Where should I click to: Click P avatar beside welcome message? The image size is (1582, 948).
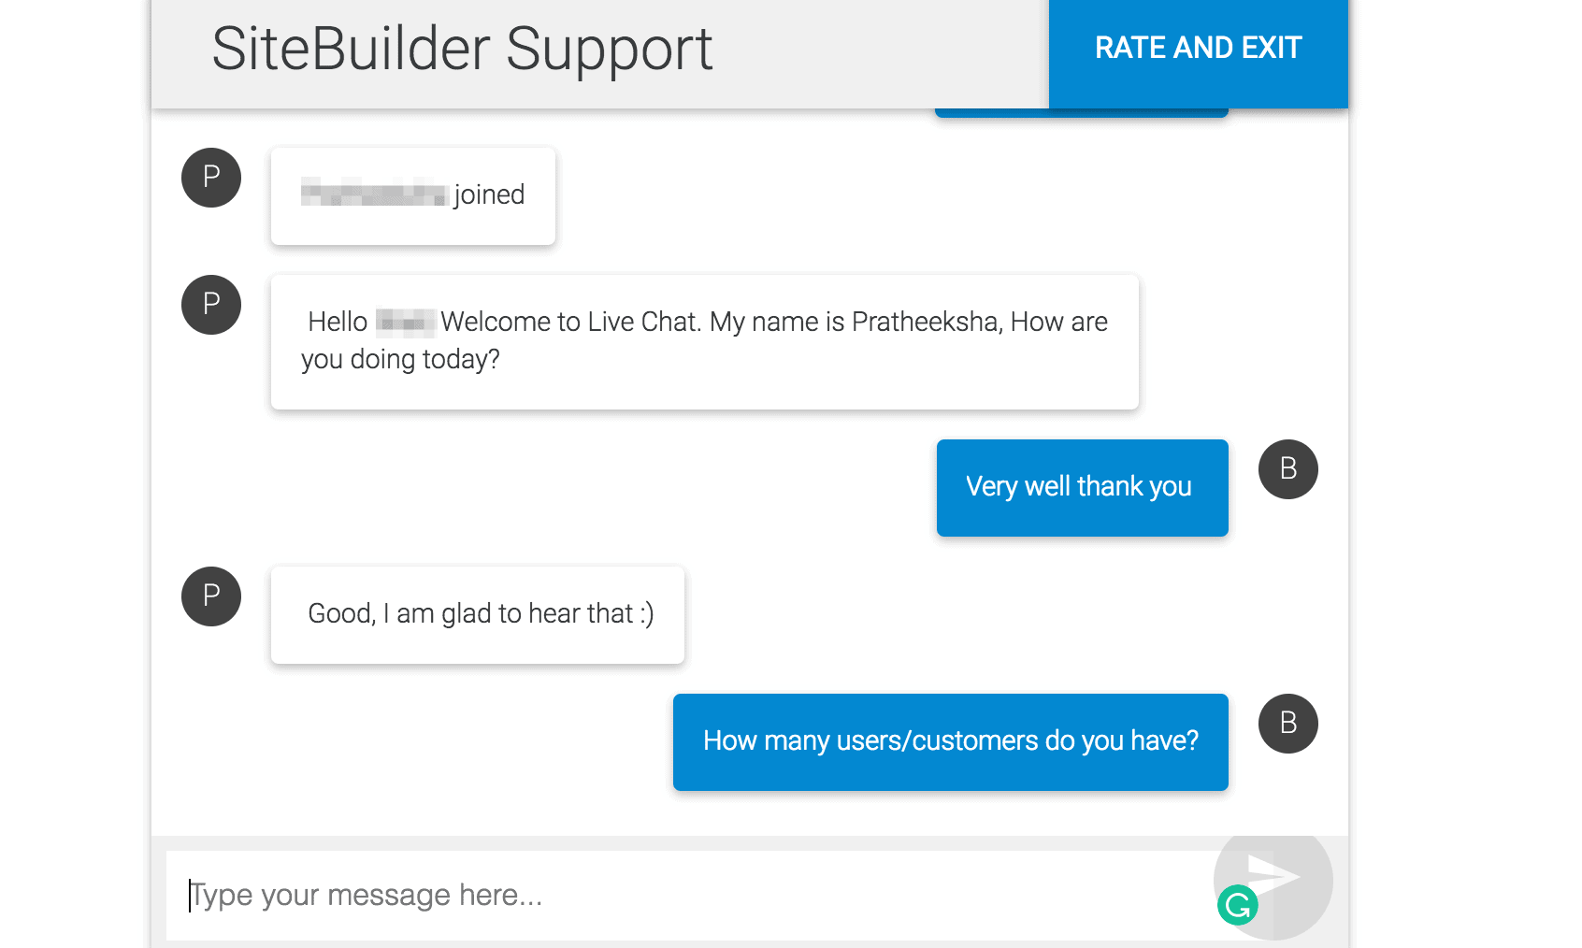211,305
